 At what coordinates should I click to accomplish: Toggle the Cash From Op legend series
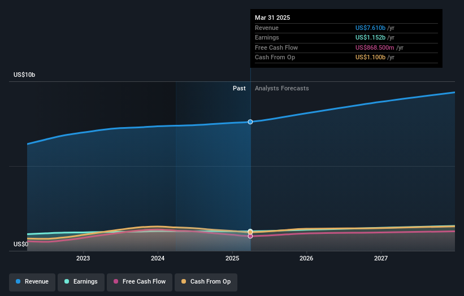pyautogui.click(x=206, y=282)
